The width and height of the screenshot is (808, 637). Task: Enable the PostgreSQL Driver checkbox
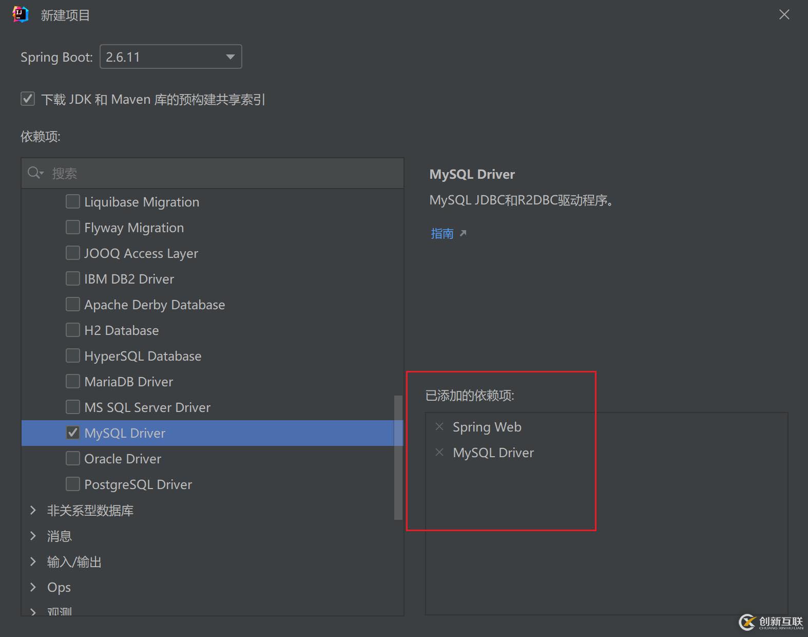tap(73, 484)
